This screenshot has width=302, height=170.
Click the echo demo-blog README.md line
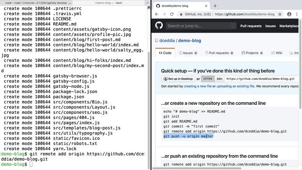[x=194, y=111]
